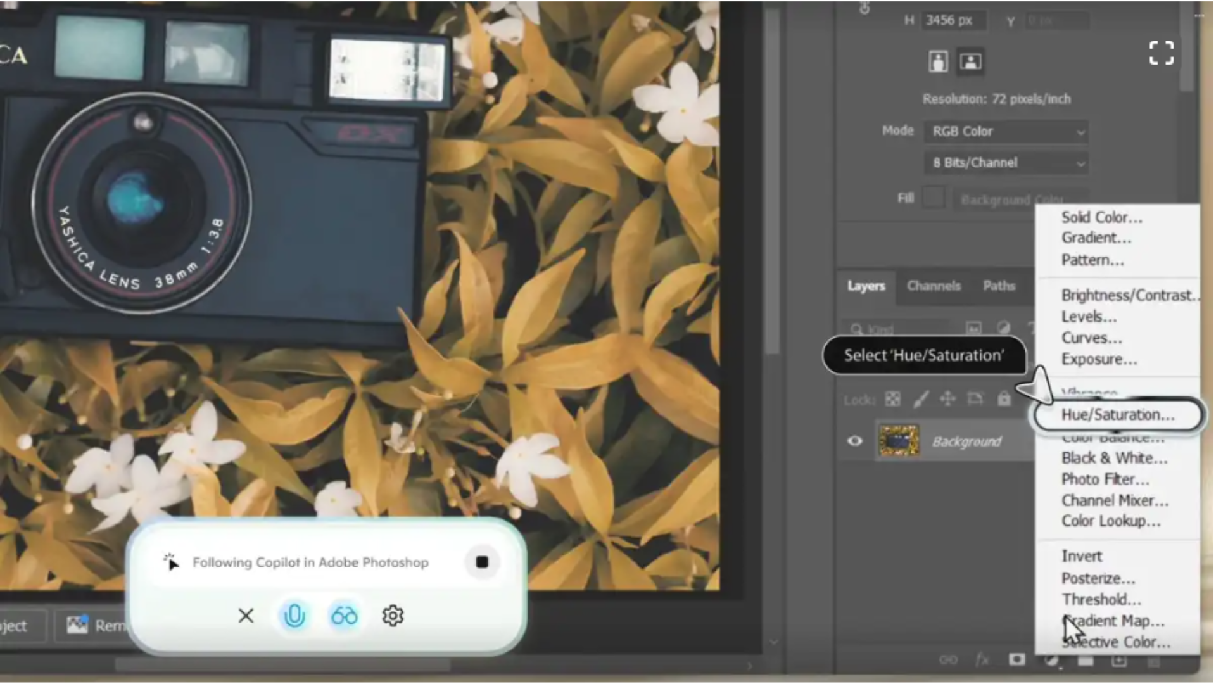
Task: Click lock all padlock icon
Action: pyautogui.click(x=1004, y=399)
